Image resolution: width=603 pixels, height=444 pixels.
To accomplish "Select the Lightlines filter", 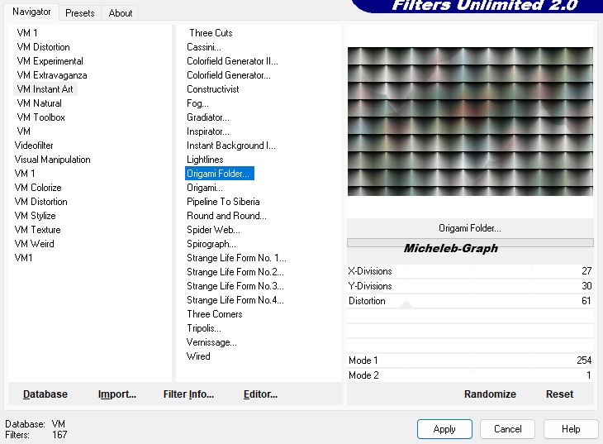I will tap(205, 160).
